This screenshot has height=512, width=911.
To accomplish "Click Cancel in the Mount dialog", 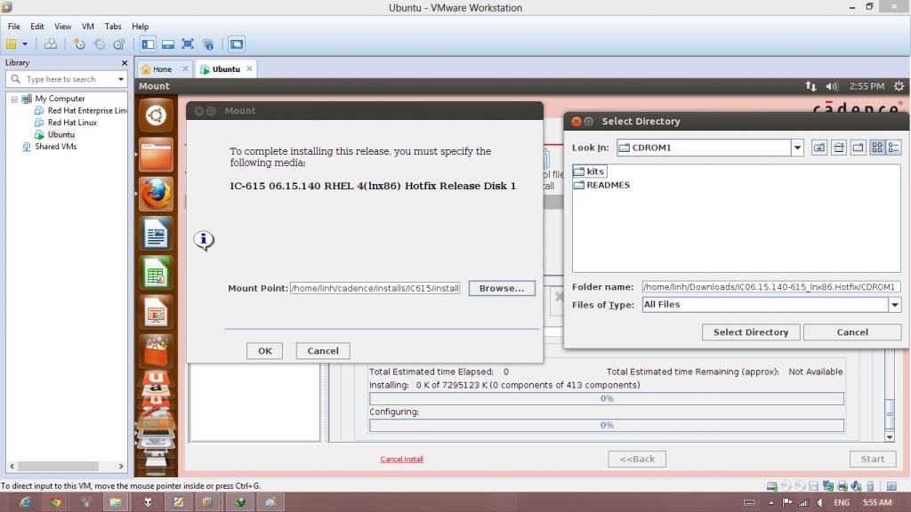I will pos(323,350).
